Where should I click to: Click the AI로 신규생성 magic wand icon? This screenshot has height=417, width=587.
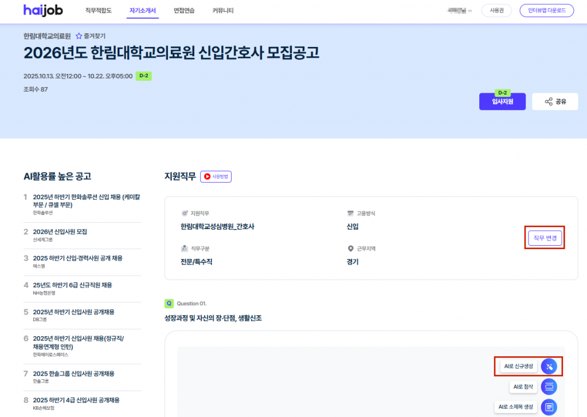549,366
